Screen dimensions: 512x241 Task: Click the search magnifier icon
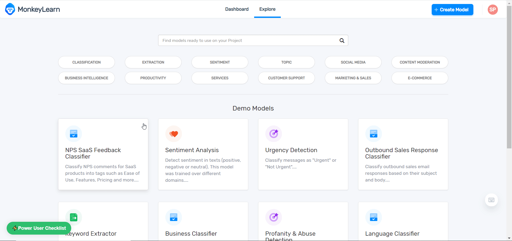click(x=342, y=41)
